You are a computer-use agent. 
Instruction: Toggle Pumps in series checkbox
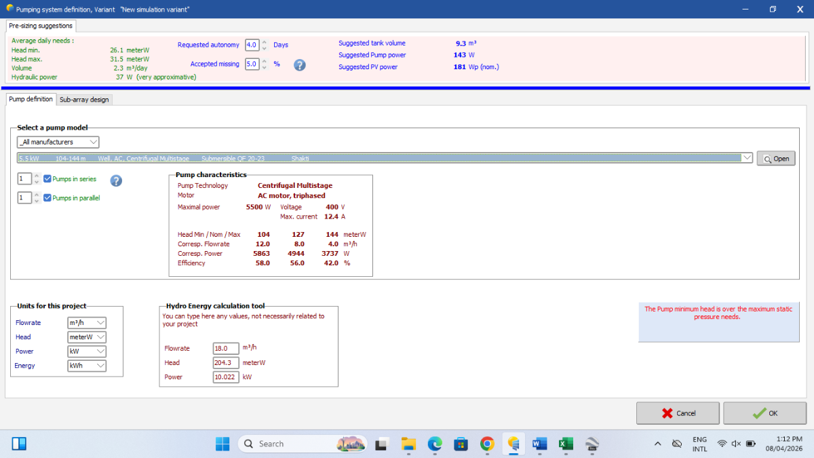click(x=47, y=179)
